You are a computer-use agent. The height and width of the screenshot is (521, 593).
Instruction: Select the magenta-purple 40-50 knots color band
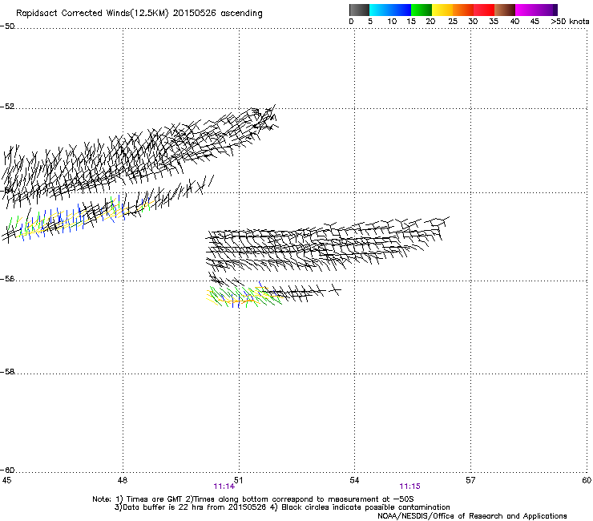click(536, 10)
